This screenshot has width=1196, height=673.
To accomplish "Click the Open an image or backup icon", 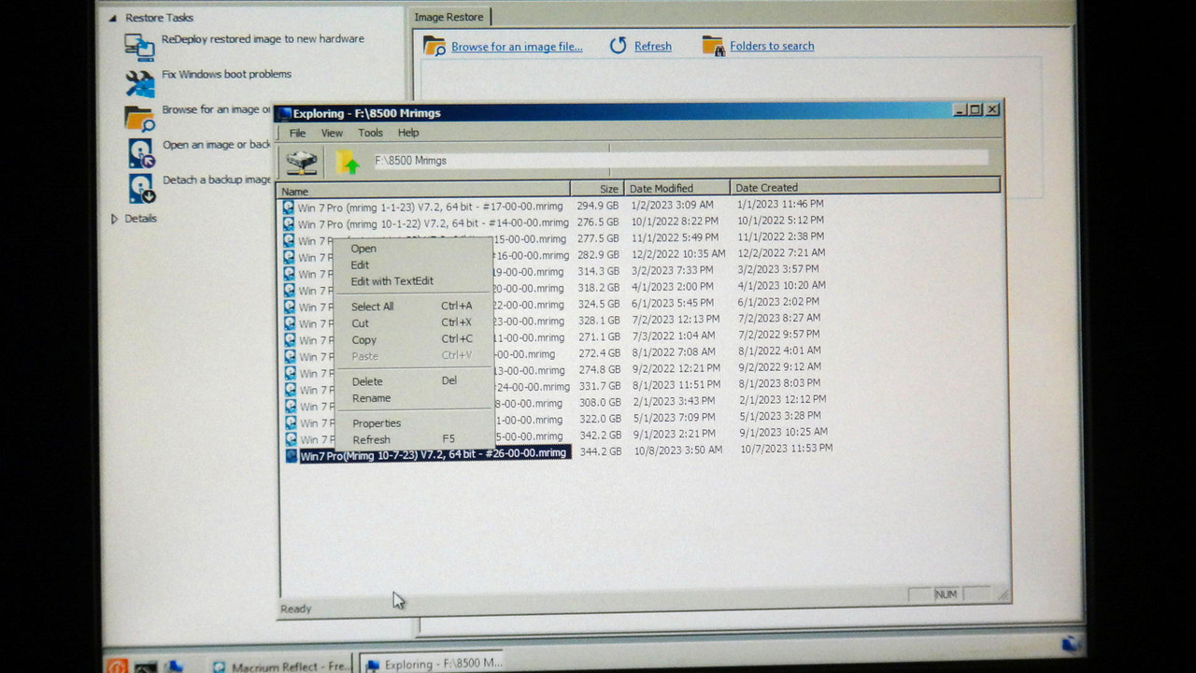I will (140, 152).
